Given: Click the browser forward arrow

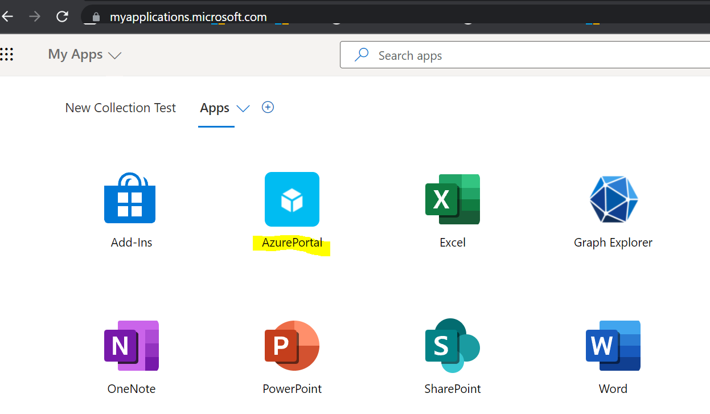Looking at the screenshot, I should click(35, 17).
